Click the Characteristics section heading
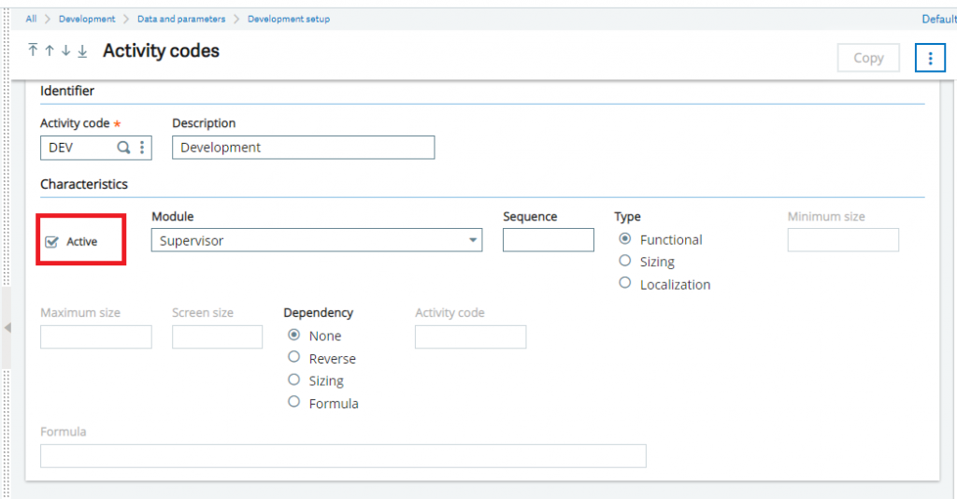The height and width of the screenshot is (499, 957). (x=84, y=184)
